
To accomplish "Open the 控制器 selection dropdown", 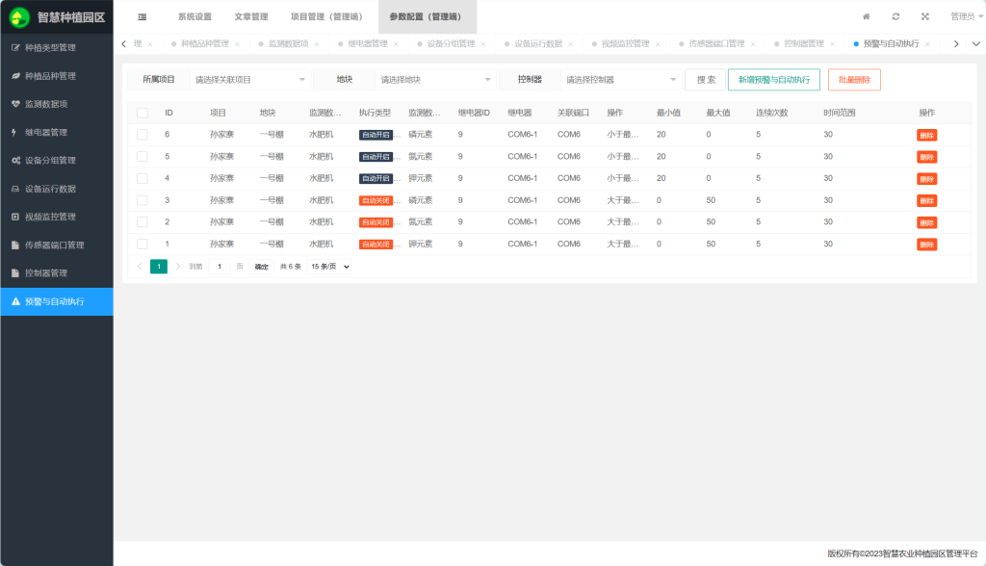I will 620,80.
